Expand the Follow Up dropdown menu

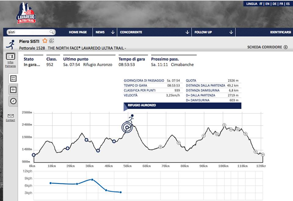(x=231, y=32)
